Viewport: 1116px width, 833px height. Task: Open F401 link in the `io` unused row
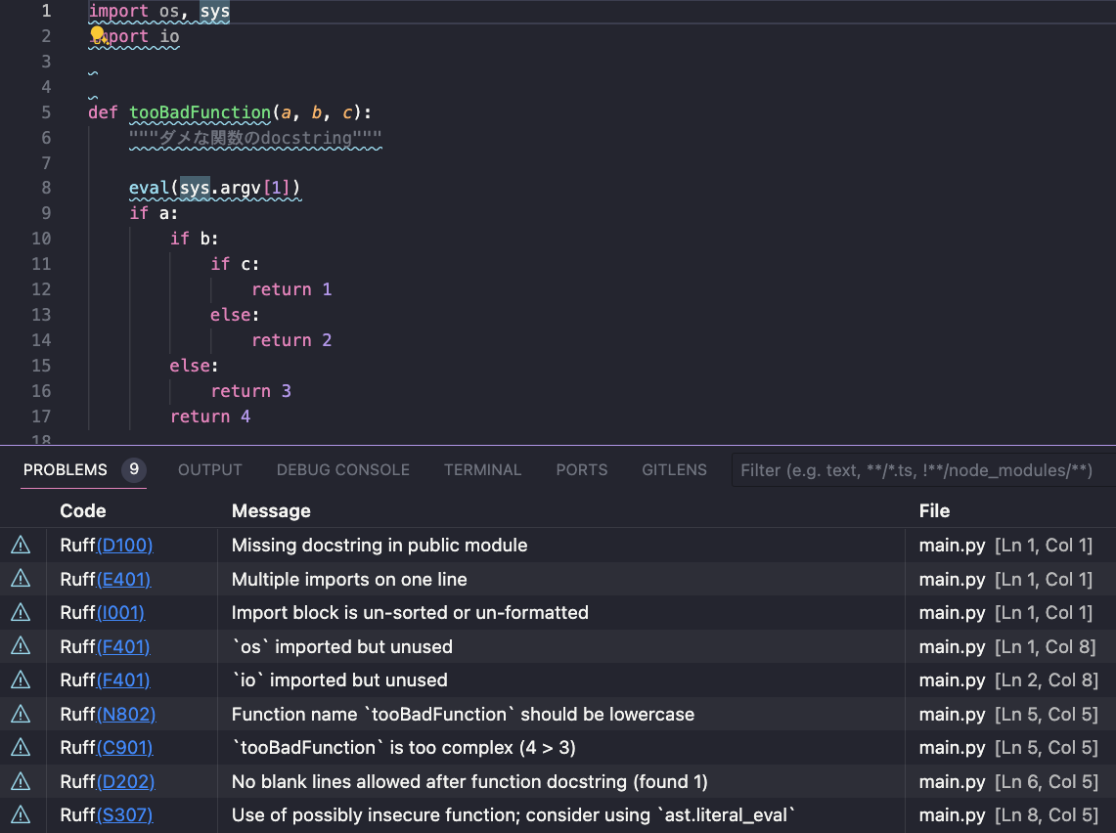point(123,680)
